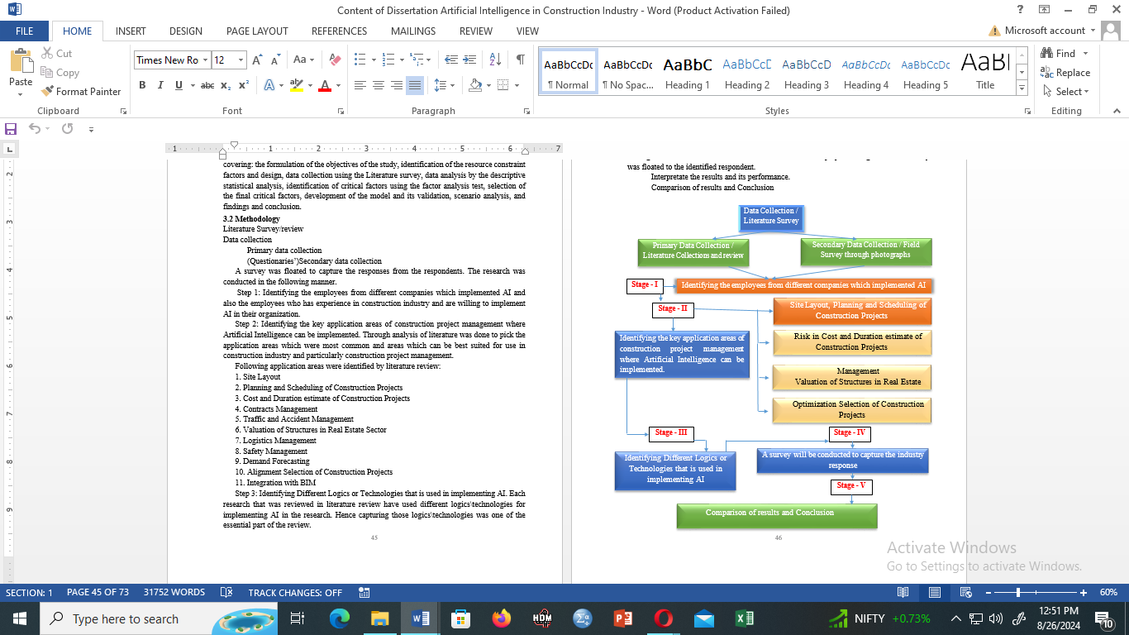Screen dimensions: 1129x635
Task: Apply yellow text highlight color
Action: pyautogui.click(x=296, y=85)
